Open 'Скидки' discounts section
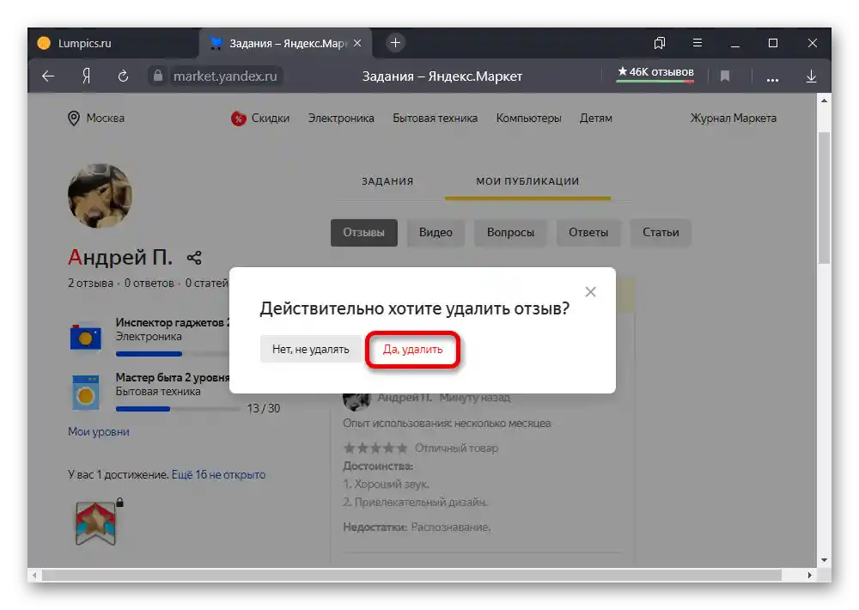Screen dimensions: 859x610 click(261, 119)
